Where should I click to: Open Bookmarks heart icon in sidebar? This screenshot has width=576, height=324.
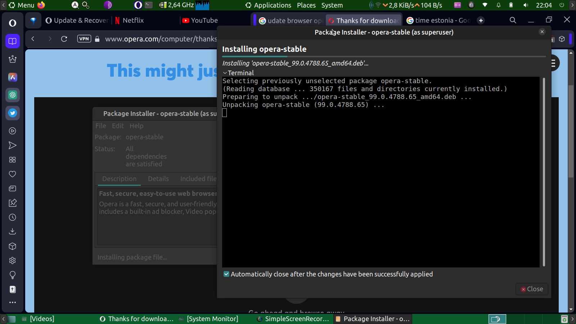[13, 174]
